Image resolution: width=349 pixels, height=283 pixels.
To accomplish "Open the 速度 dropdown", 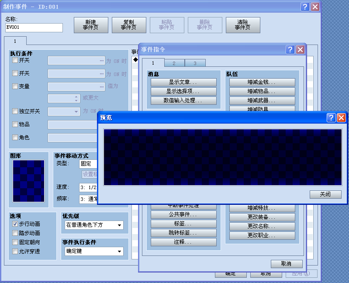I will click(x=88, y=187).
